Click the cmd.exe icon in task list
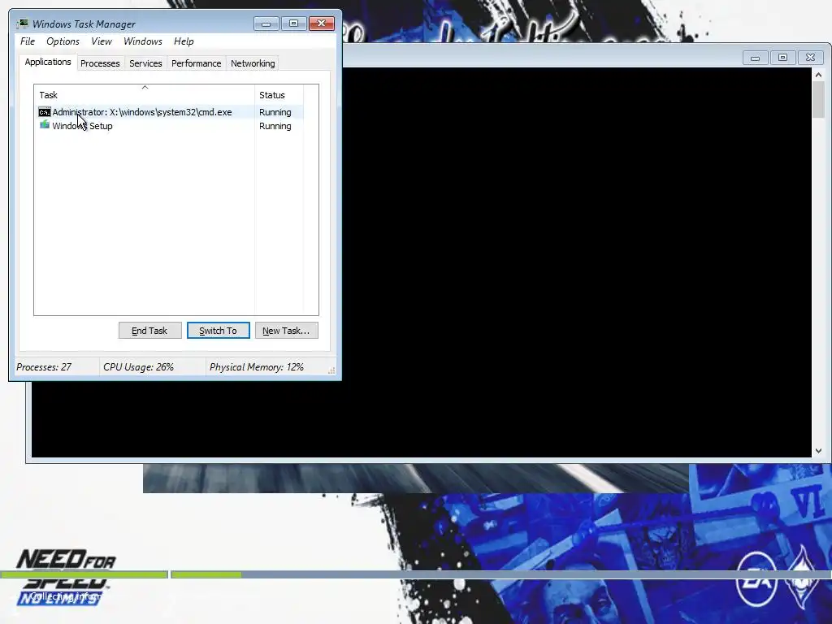This screenshot has height=624, width=832. pyautogui.click(x=45, y=112)
